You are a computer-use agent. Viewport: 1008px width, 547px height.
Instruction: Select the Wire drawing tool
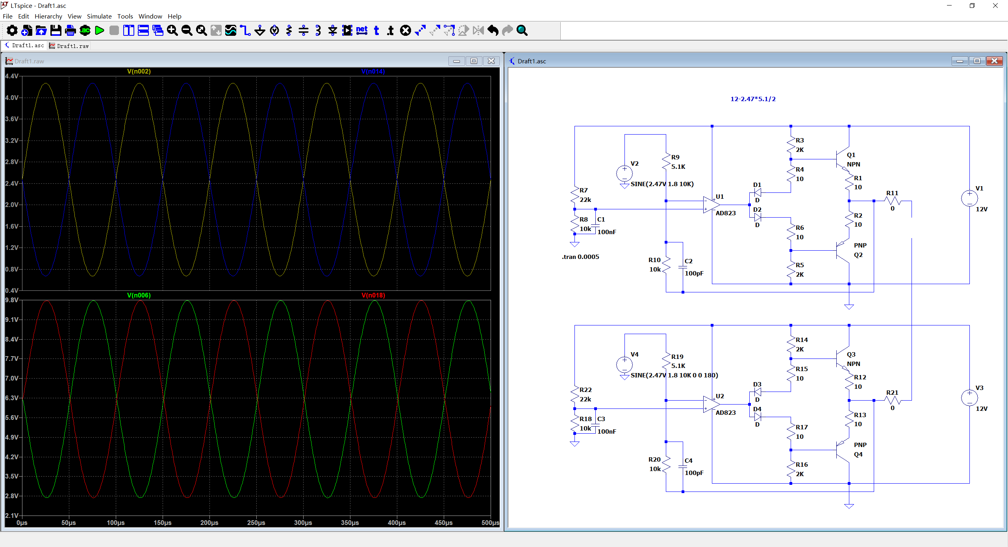click(x=245, y=30)
